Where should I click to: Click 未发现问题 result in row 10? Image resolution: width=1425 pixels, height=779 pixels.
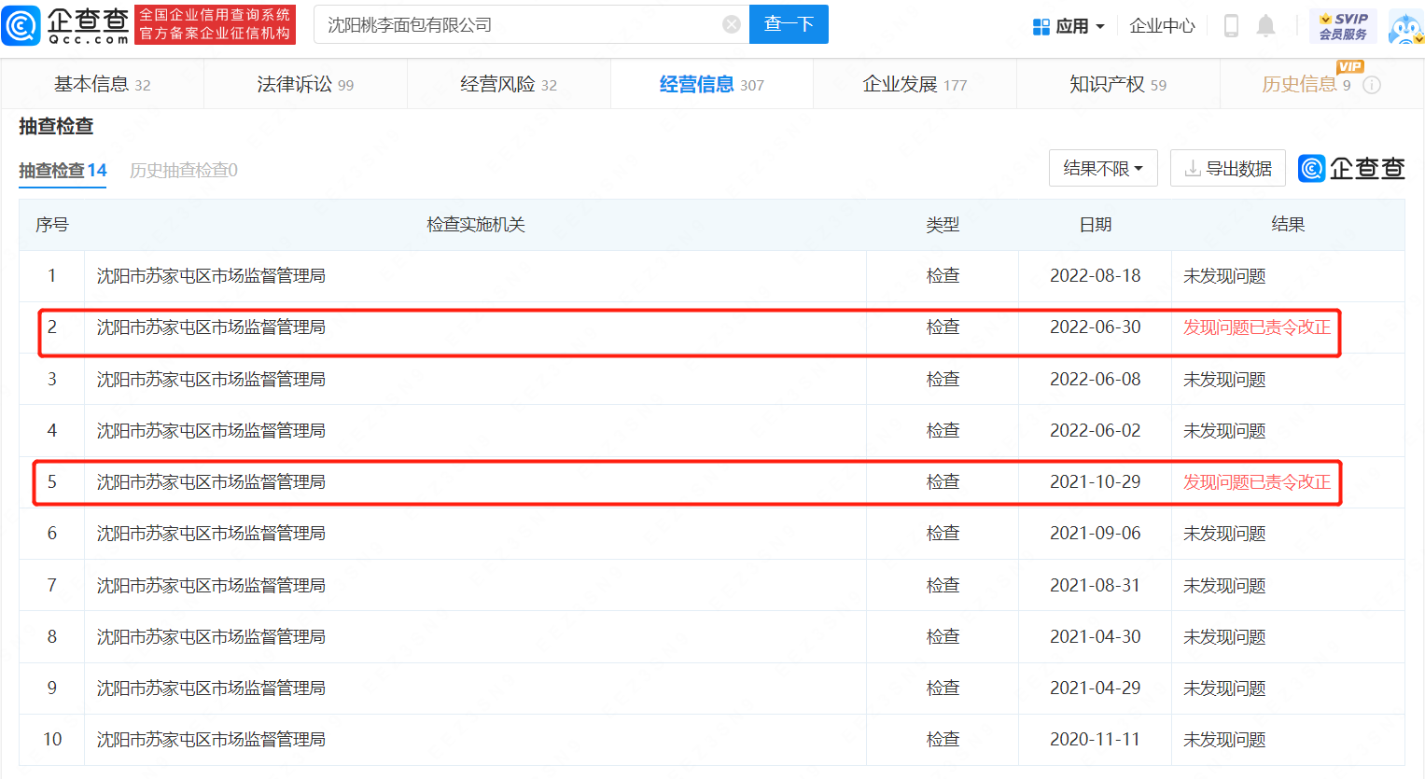click(x=1224, y=740)
